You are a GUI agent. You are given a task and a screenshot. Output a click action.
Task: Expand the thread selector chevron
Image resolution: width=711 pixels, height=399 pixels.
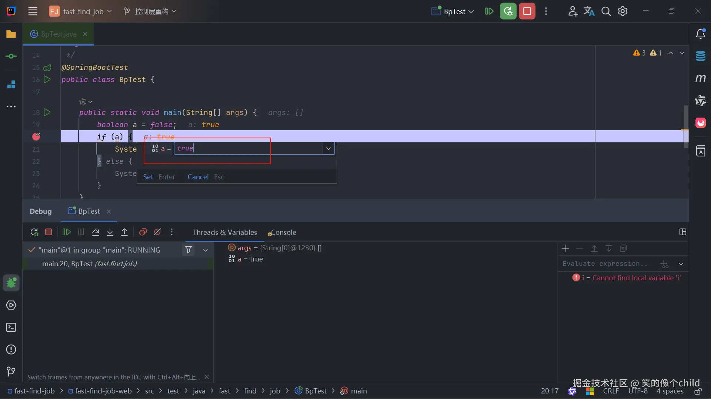206,250
